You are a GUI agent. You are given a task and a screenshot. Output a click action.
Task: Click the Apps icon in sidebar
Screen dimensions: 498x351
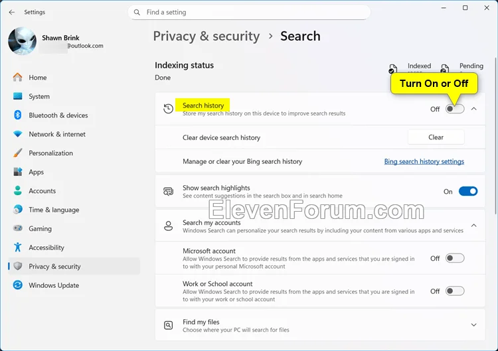tap(18, 172)
